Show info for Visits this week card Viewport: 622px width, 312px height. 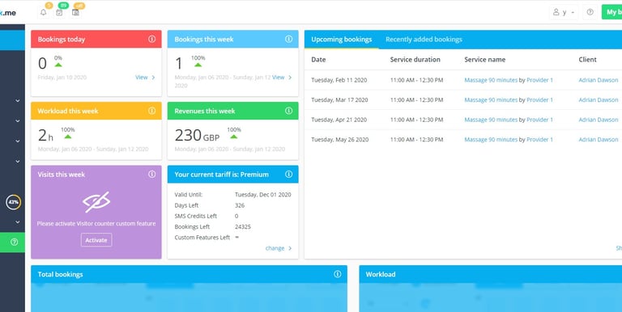click(152, 175)
